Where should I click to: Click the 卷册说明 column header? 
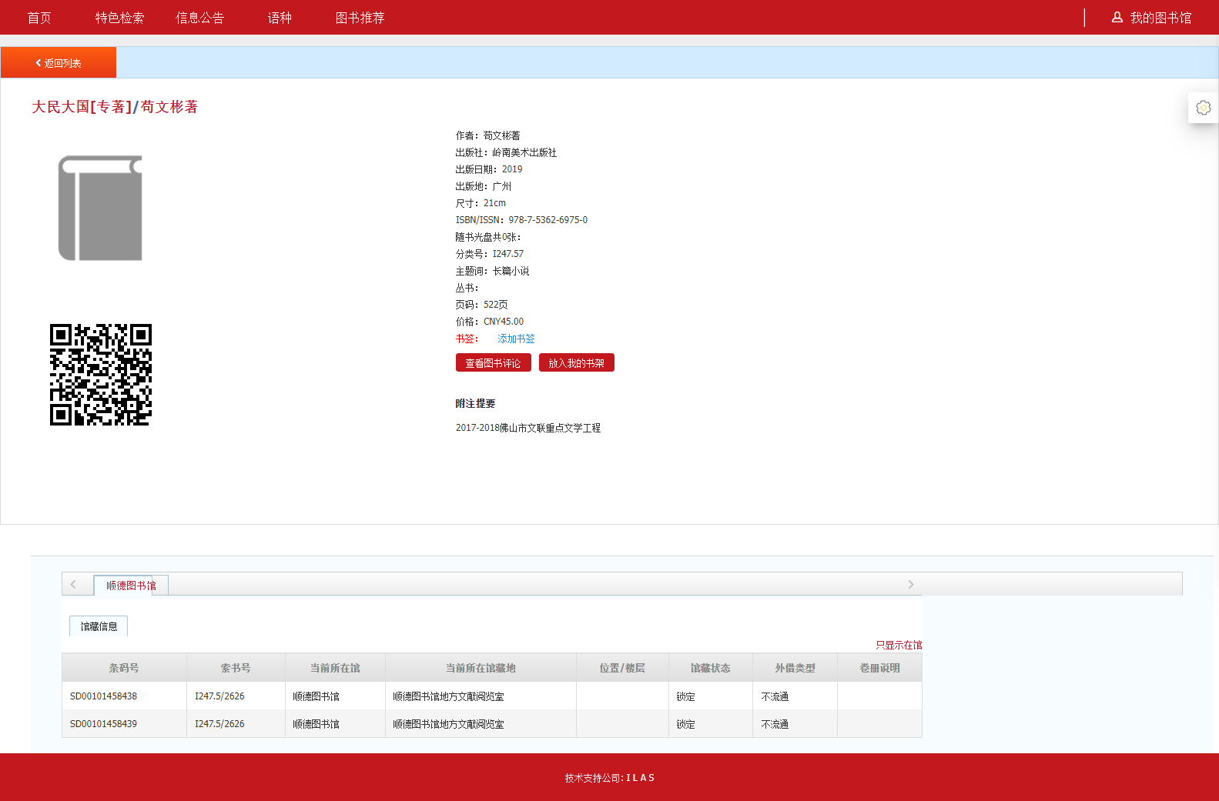point(879,668)
